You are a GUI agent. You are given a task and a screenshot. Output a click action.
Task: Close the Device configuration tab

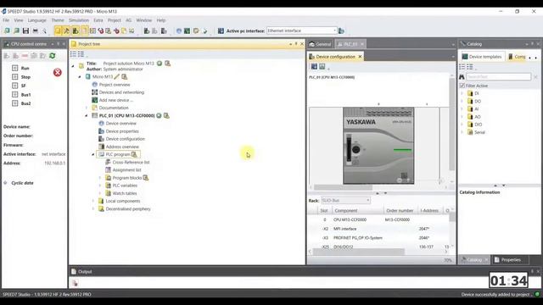[x=360, y=57]
